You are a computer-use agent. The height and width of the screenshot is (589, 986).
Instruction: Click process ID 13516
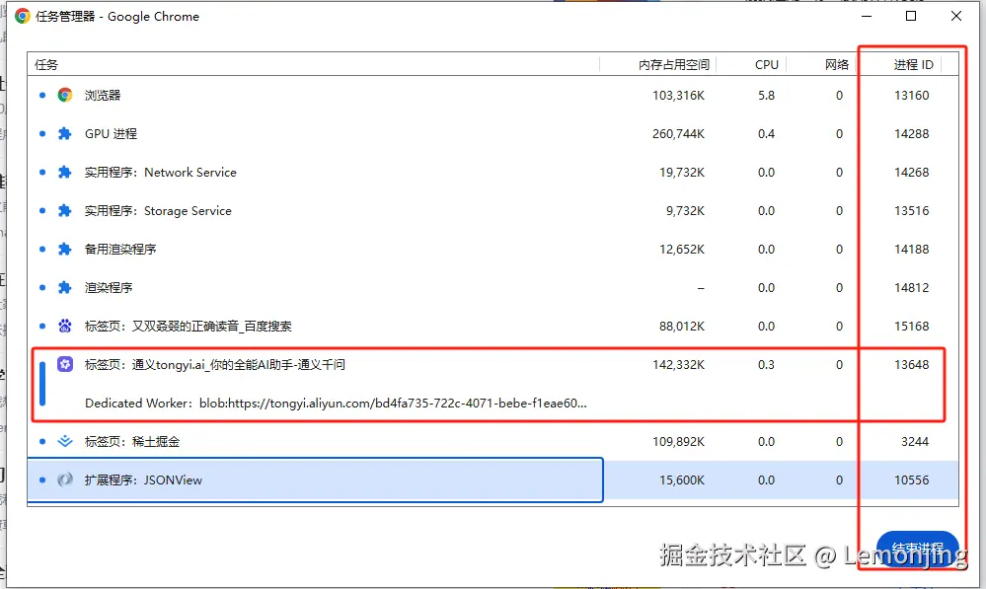point(911,210)
